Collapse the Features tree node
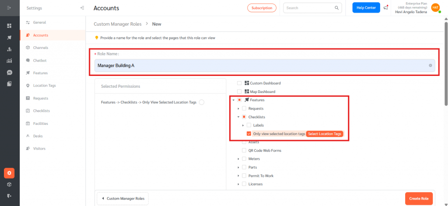 (234, 100)
